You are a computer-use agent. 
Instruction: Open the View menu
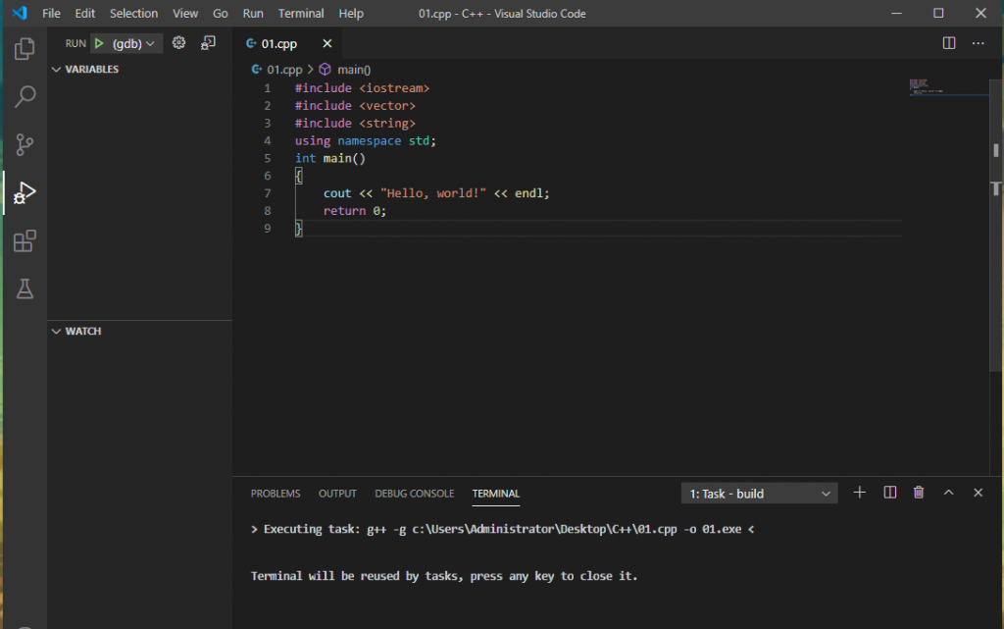coord(185,14)
